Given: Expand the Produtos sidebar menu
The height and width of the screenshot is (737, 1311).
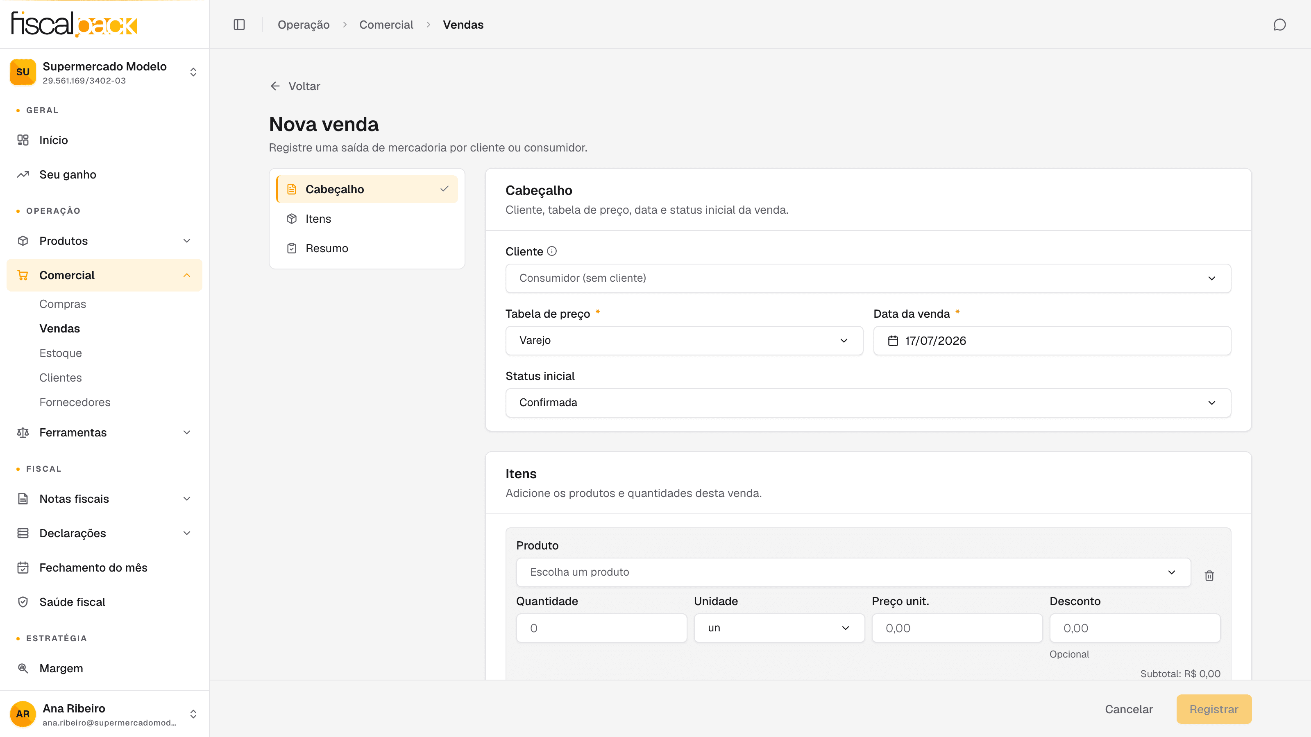Looking at the screenshot, I should tap(104, 241).
